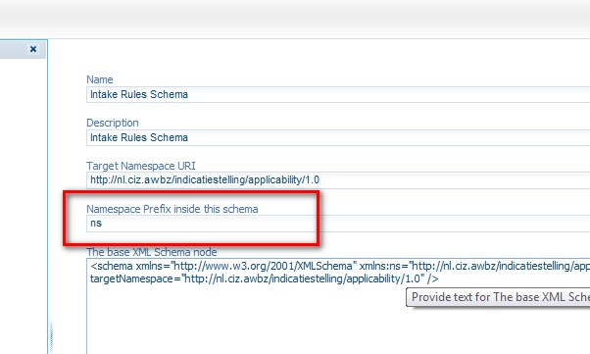Image resolution: width=590 pixels, height=354 pixels.
Task: Click the 'Name' field label
Action: 100,79
